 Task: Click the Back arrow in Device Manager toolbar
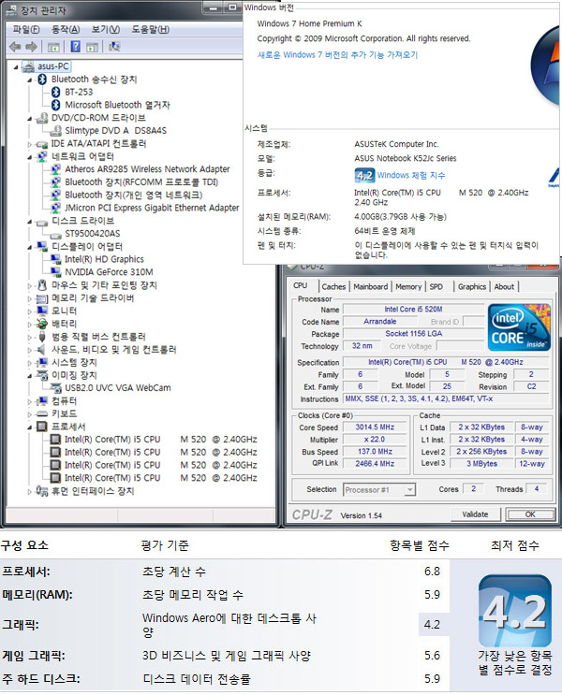point(16,47)
